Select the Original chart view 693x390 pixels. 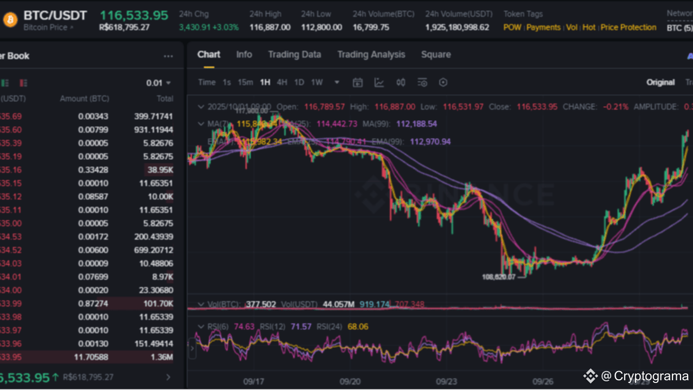pyautogui.click(x=661, y=82)
